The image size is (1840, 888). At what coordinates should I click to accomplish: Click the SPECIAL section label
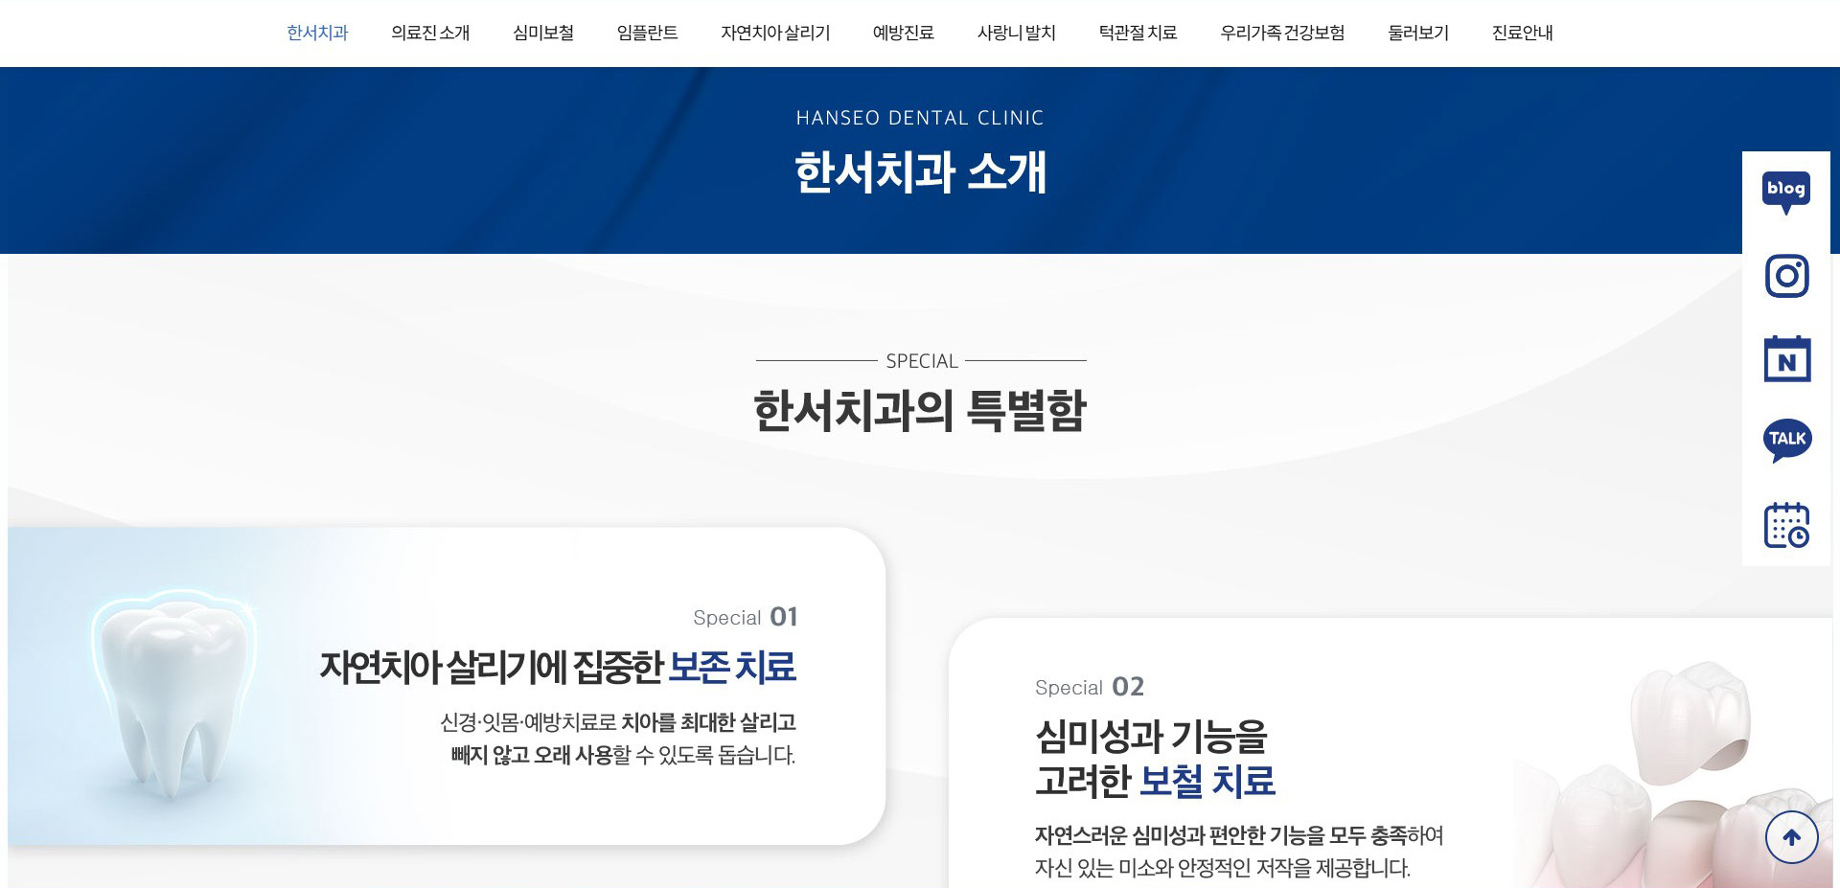coord(922,361)
